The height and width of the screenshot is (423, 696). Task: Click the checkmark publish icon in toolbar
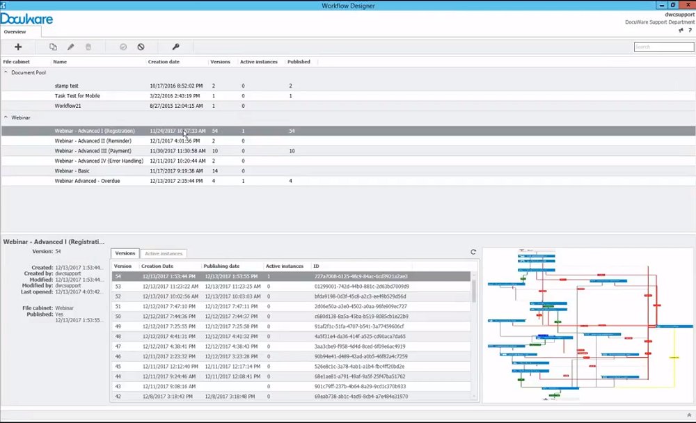coord(123,47)
